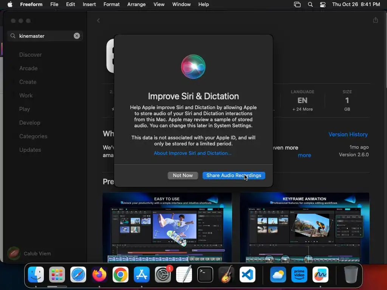Viewport: 387px width, 290px height.
Task: Launch Terminal from the dock
Action: click(x=205, y=275)
